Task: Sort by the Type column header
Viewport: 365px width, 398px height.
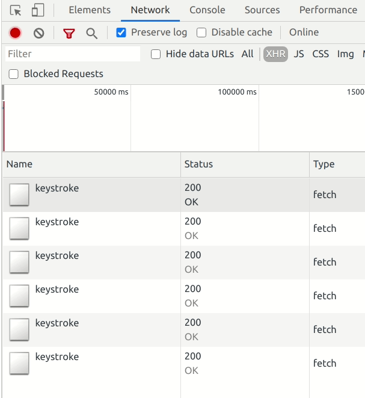Action: 337,164
